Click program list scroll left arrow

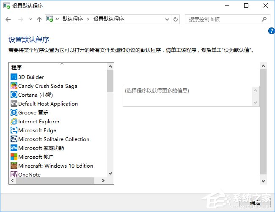point(12,180)
